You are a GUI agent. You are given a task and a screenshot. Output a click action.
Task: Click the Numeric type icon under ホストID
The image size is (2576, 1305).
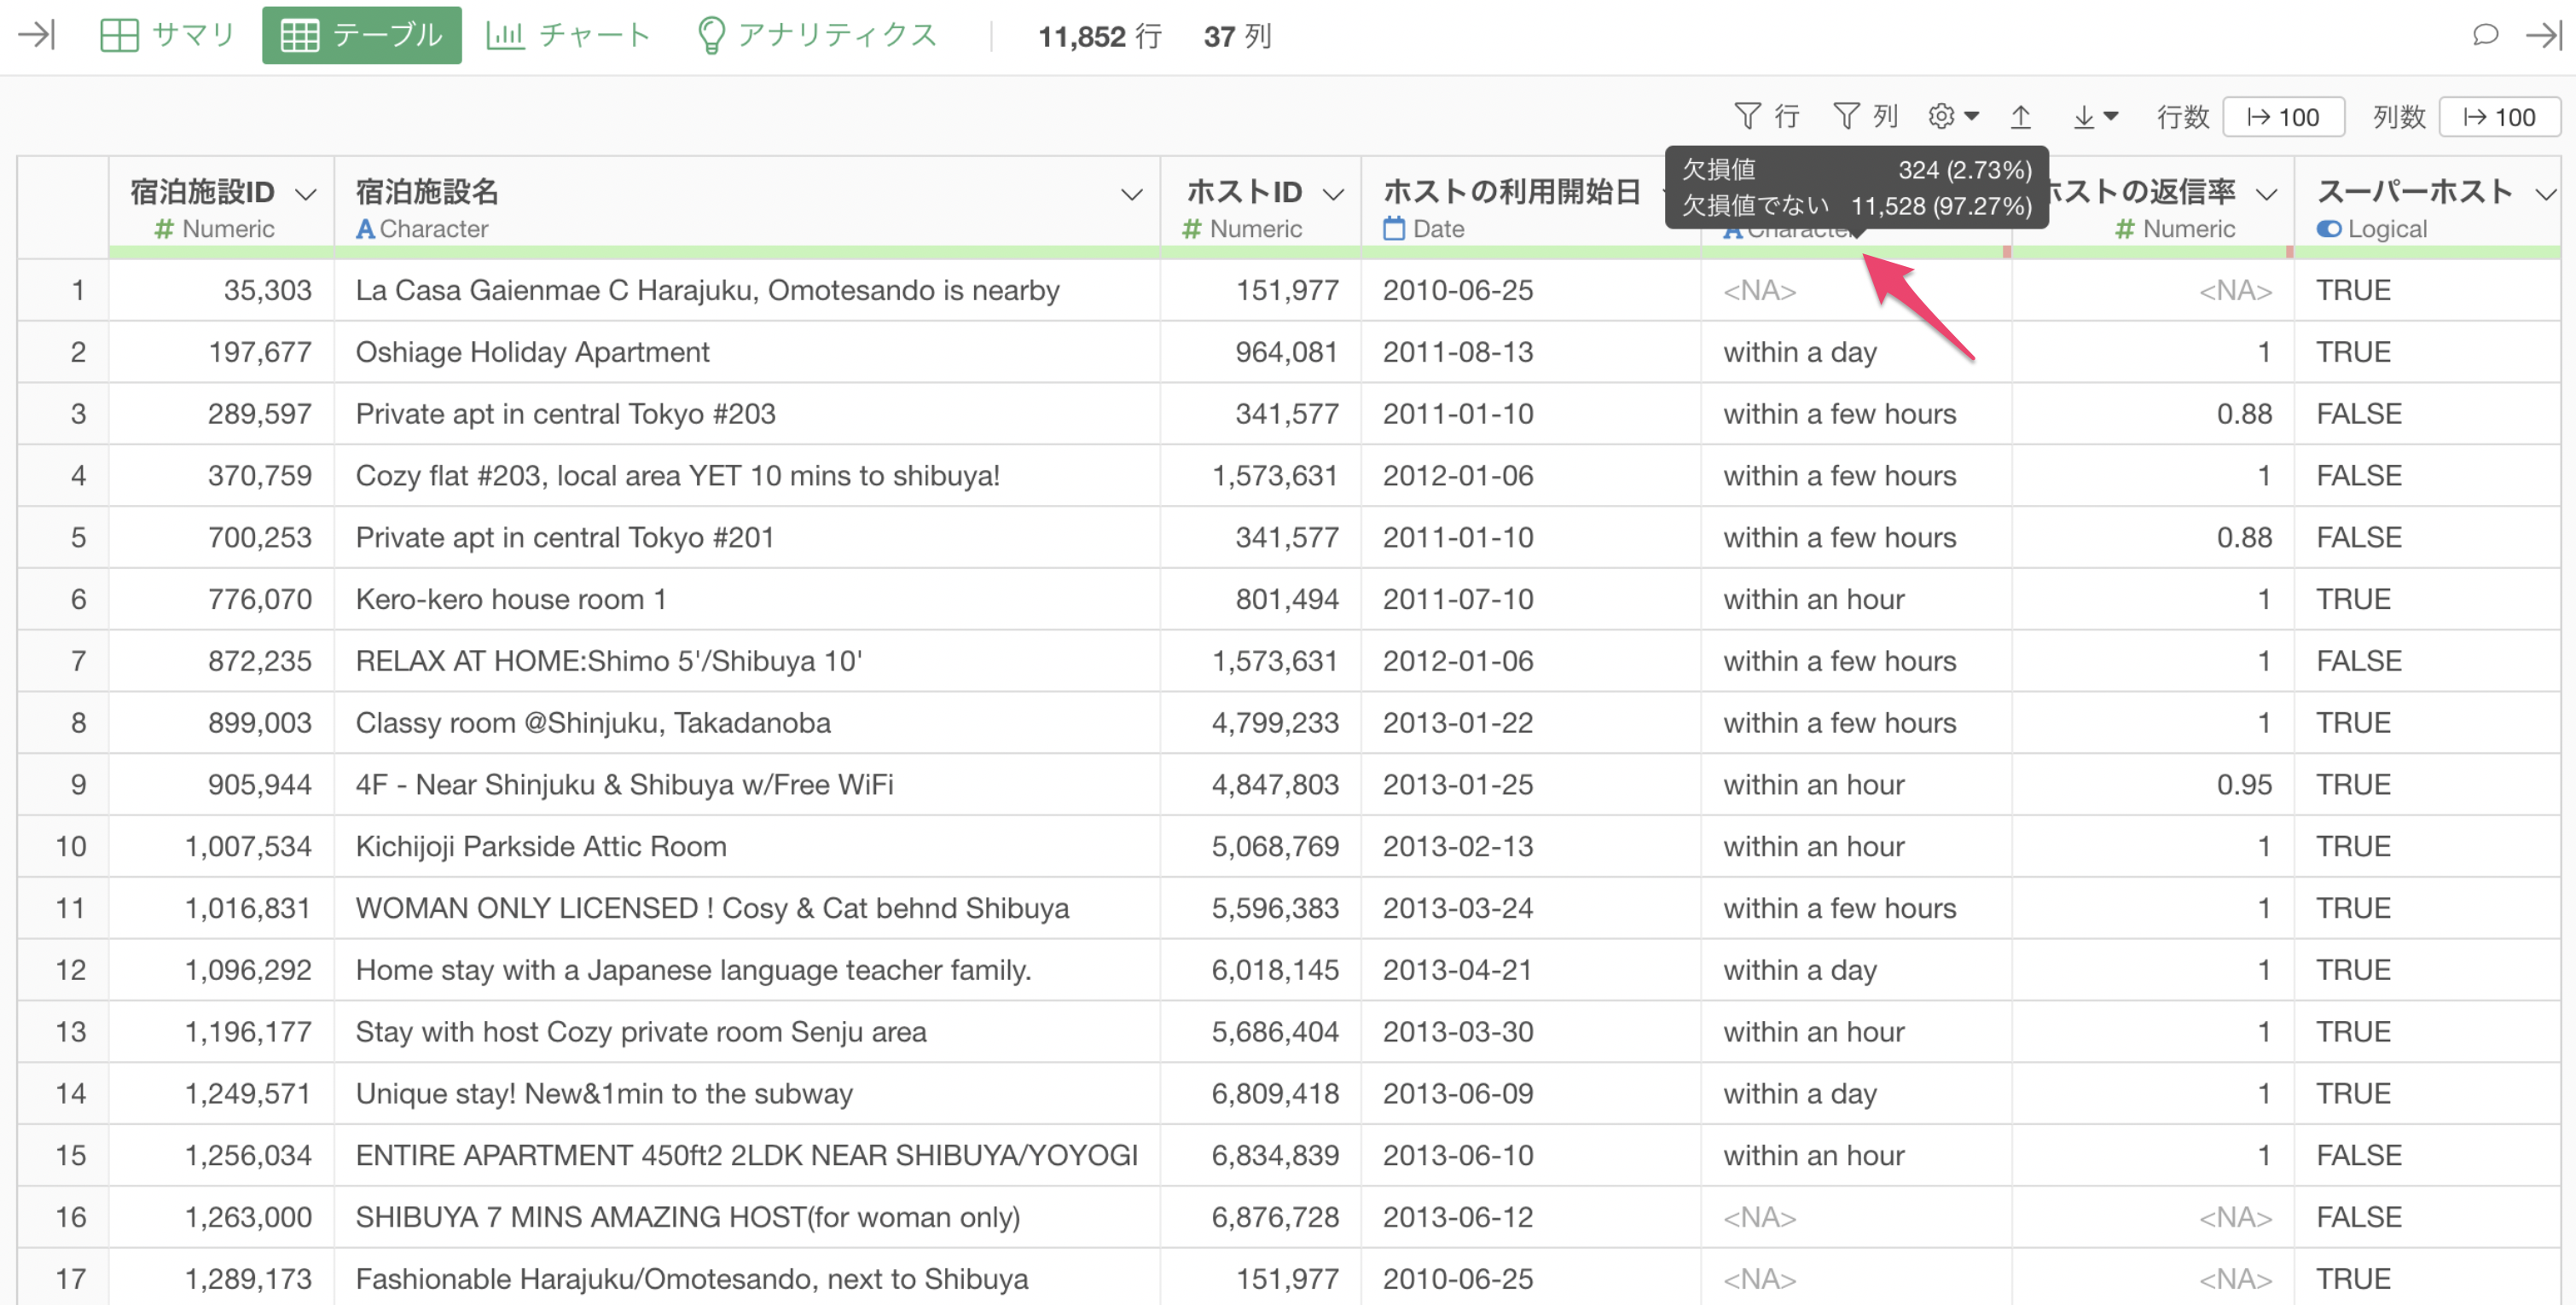point(1191,229)
